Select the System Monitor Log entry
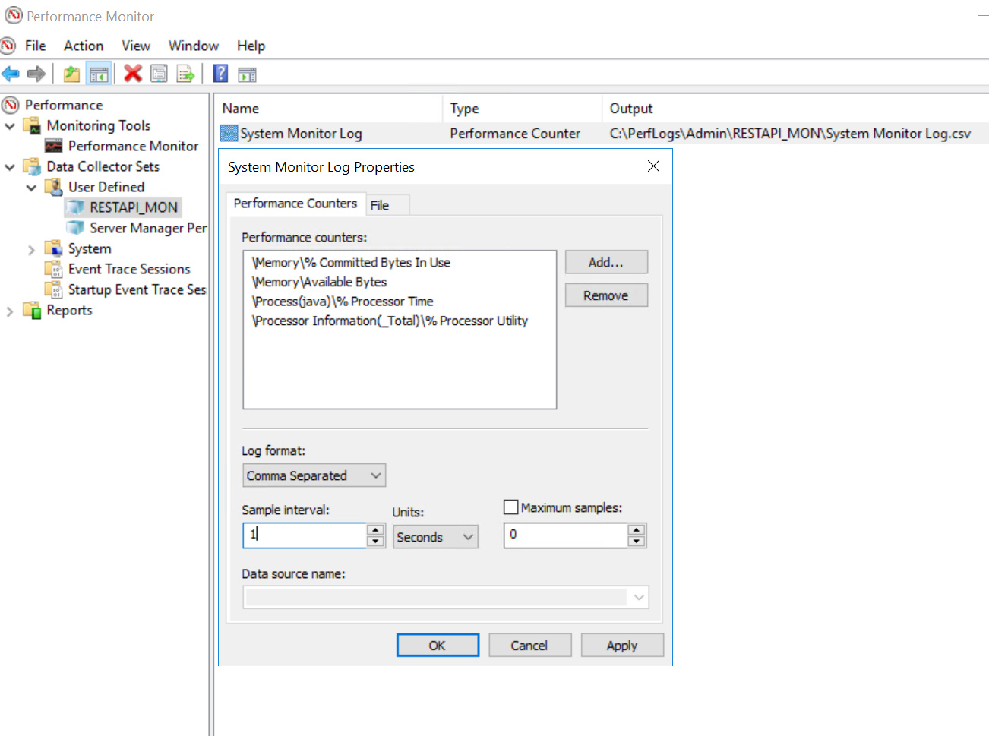Screen dimensions: 989x736 tap(300, 133)
